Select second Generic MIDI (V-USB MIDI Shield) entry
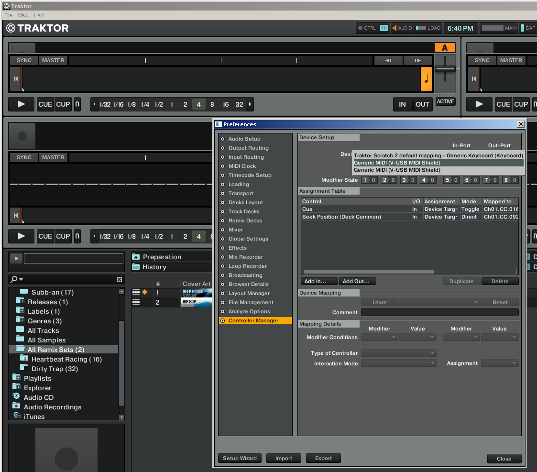The width and height of the screenshot is (537, 472). [x=397, y=170]
